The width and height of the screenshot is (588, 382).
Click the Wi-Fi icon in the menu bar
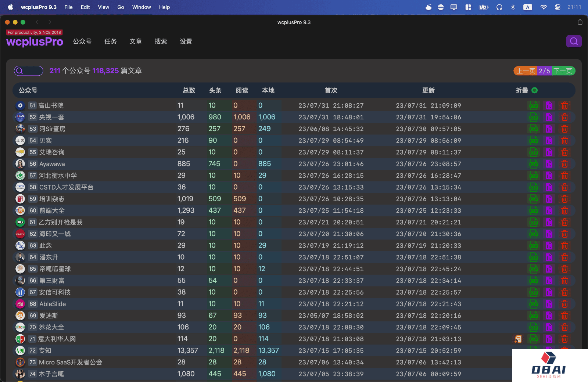point(544,7)
